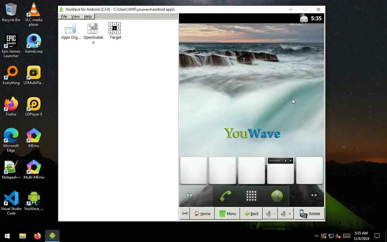
Task: Open the muted volume tray icon
Action: click(338, 236)
